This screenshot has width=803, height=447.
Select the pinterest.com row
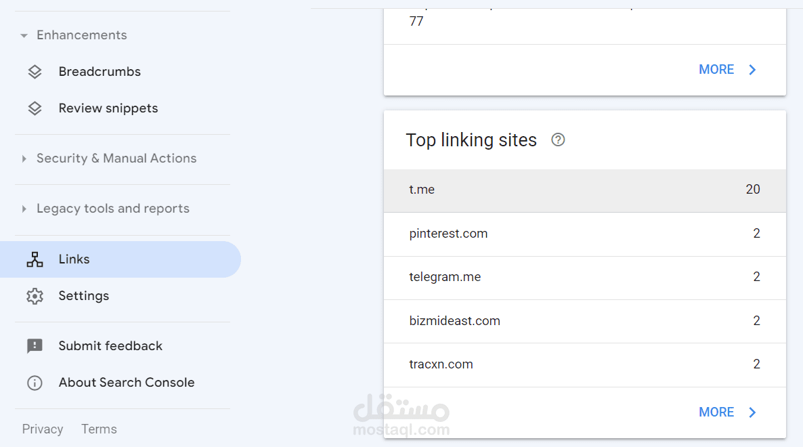[584, 234]
